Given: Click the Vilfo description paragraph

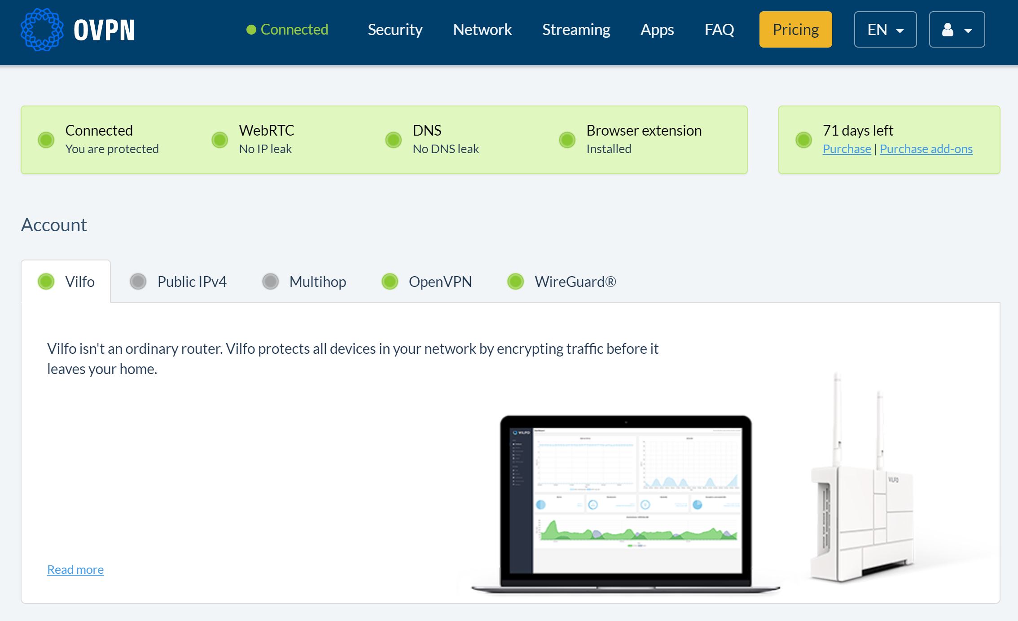Looking at the screenshot, I should [x=353, y=358].
